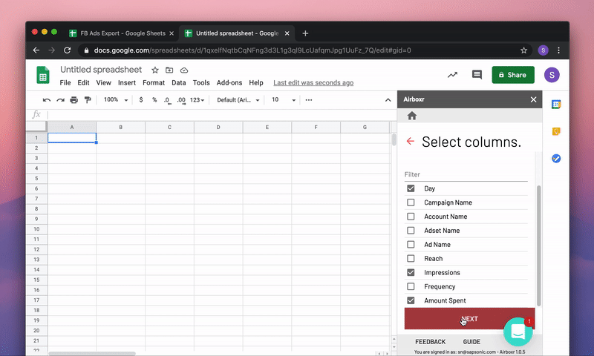Check the Campaign Name checkbox
The height and width of the screenshot is (356, 594).
[411, 202]
